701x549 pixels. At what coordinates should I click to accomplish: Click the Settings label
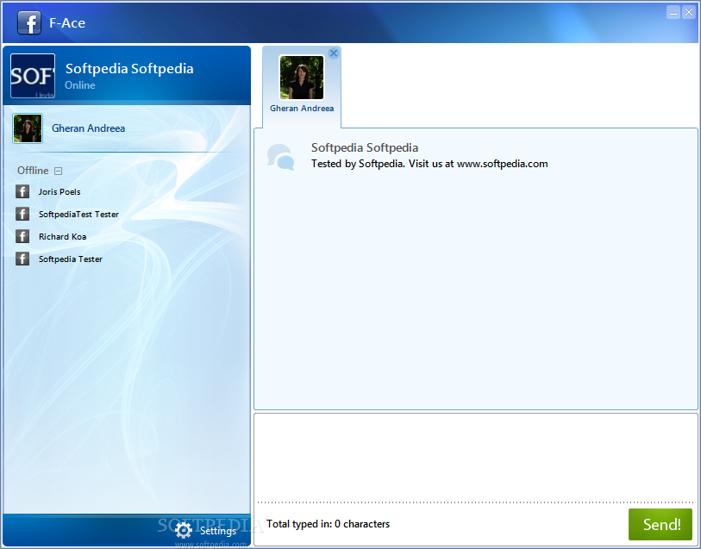pyautogui.click(x=218, y=531)
